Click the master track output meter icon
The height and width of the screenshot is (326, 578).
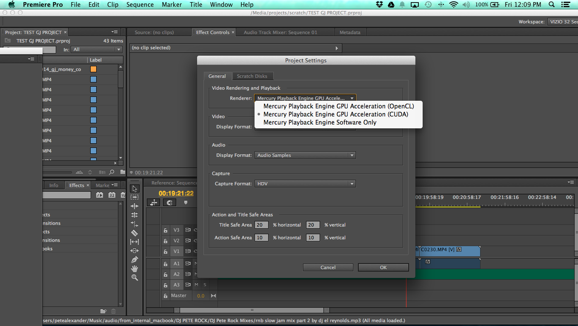(213, 296)
